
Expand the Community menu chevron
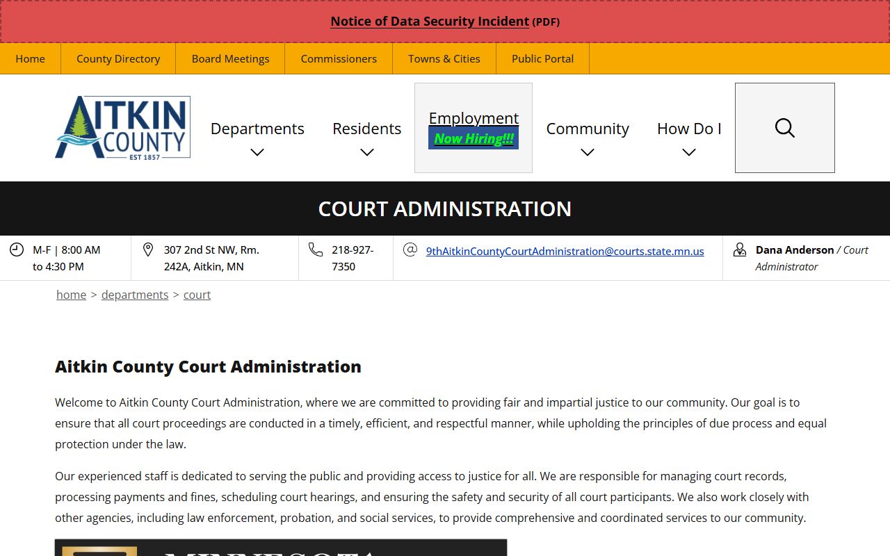tap(588, 152)
